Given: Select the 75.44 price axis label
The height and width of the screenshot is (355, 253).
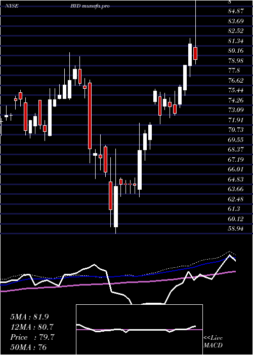Looking at the screenshot, I should [x=236, y=90].
